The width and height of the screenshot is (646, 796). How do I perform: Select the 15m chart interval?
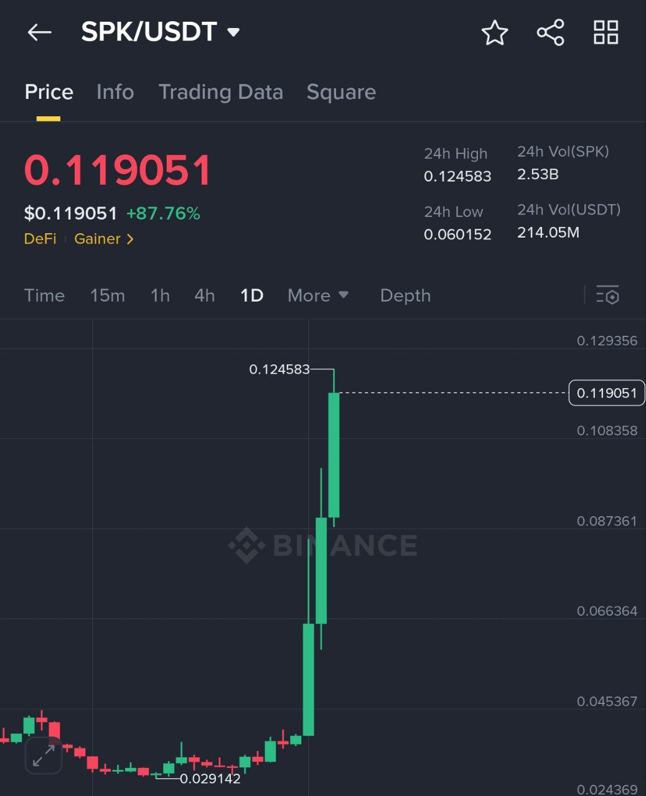[107, 295]
